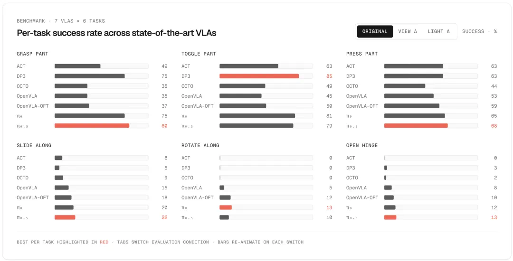Click the TOGGLE PART panel heading

(199, 54)
